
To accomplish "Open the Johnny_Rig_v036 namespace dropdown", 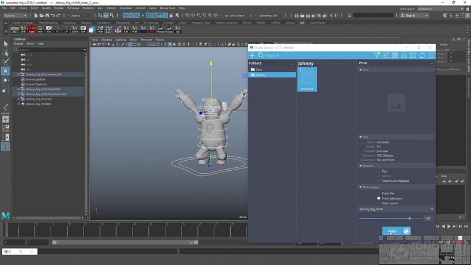I will [x=396, y=209].
